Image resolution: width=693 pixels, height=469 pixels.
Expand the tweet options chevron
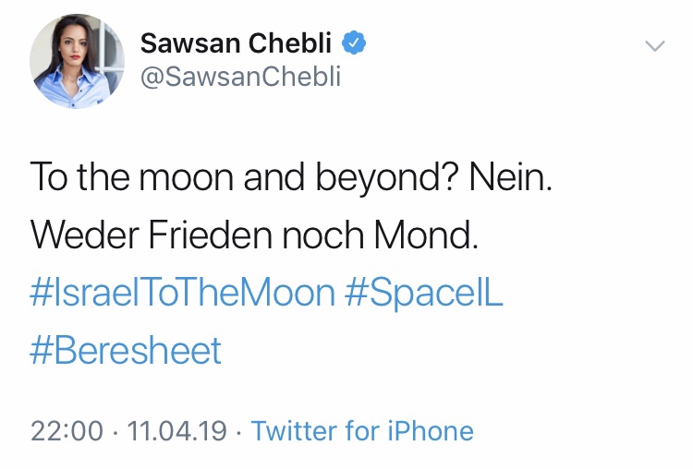(x=654, y=45)
